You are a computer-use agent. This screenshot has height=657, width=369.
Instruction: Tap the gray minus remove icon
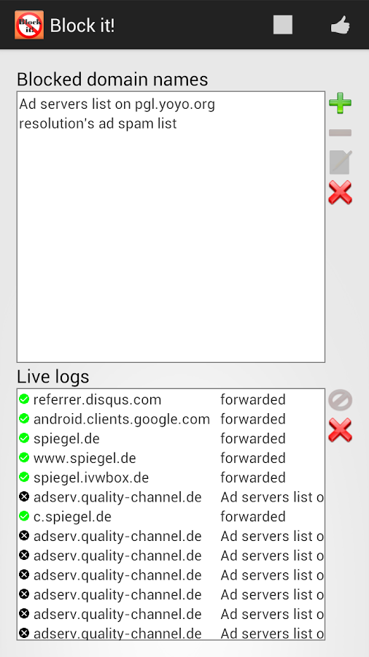(x=340, y=133)
